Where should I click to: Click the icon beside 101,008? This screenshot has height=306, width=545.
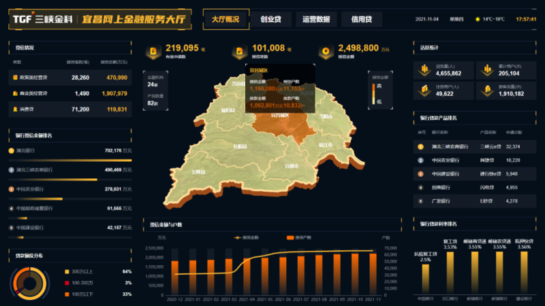240,52
